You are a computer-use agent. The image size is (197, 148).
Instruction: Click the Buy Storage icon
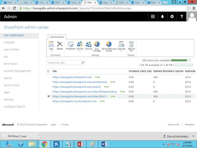97,44
